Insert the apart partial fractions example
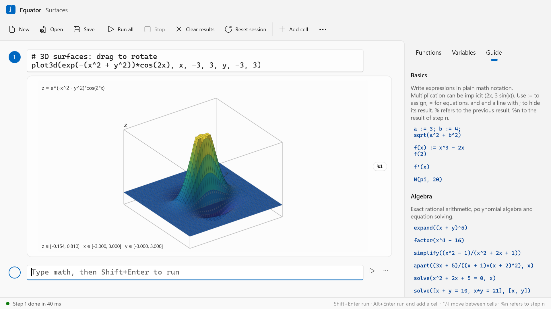 (x=473, y=266)
